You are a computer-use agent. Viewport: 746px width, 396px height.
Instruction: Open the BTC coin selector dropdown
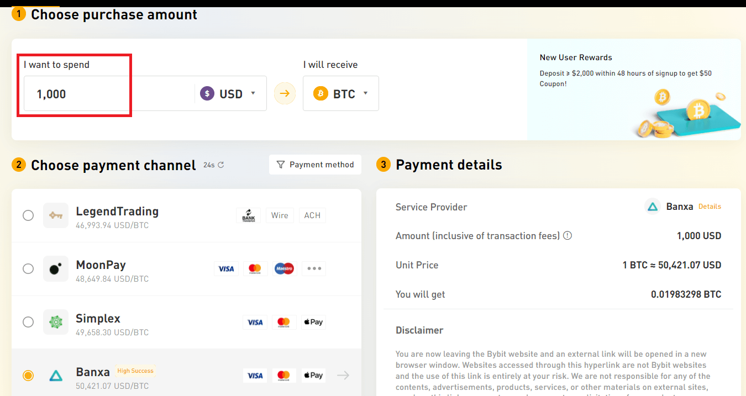(341, 93)
